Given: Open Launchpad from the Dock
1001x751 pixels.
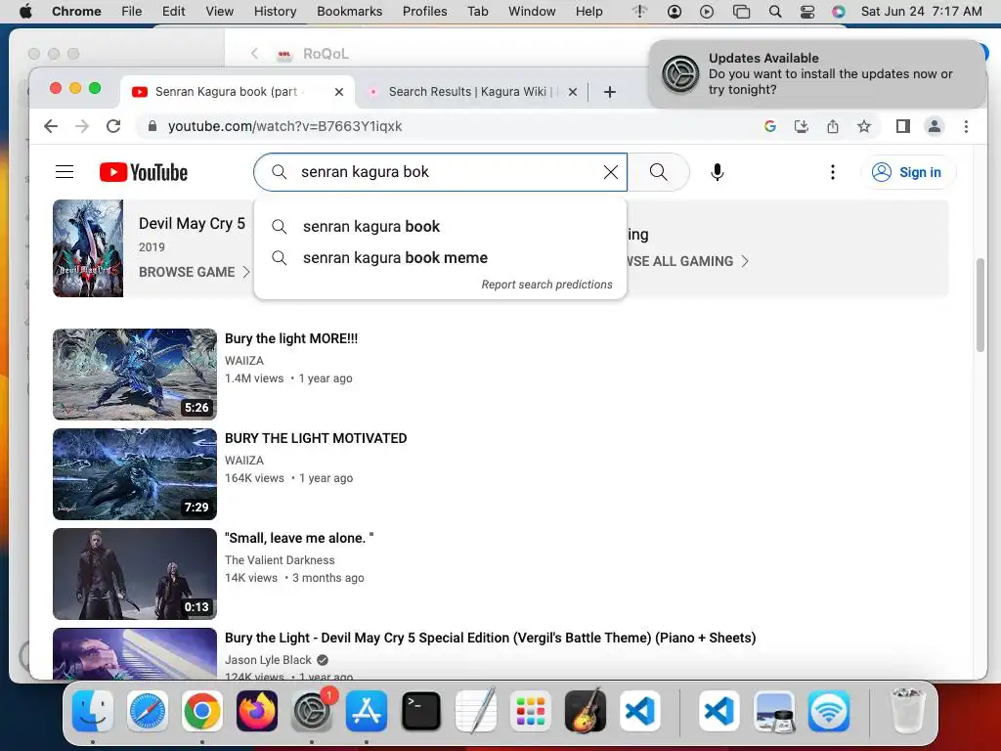Looking at the screenshot, I should [531, 711].
